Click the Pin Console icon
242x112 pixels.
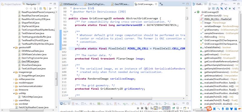(174, 108)
